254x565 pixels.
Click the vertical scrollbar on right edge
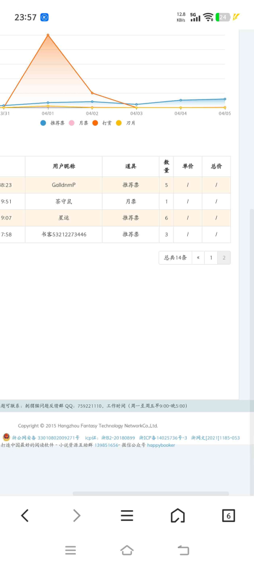252,351
